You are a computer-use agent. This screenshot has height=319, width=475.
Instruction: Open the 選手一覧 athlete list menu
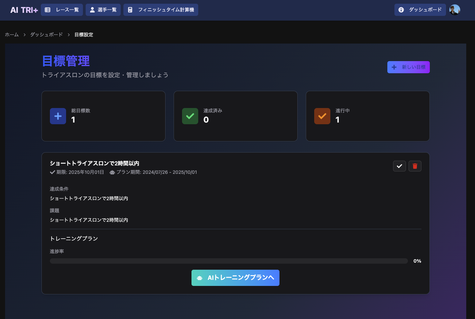[103, 10]
